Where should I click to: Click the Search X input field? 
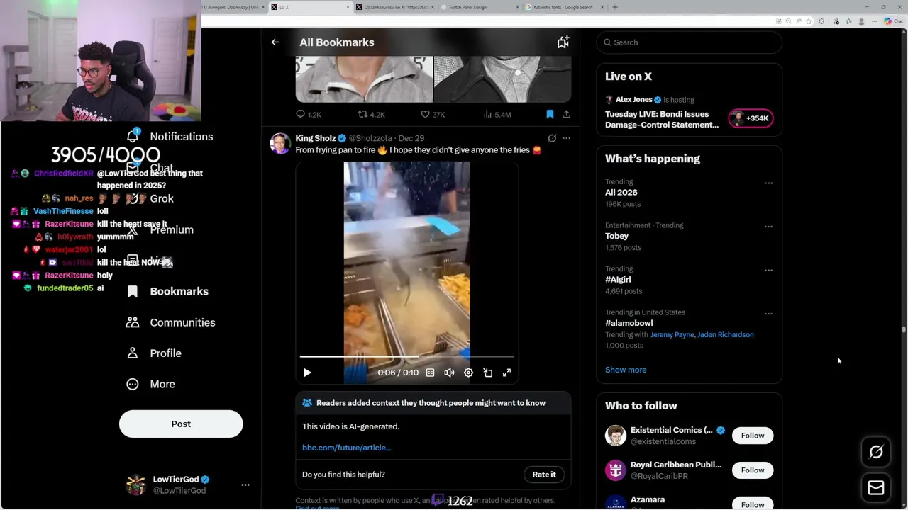click(x=689, y=42)
